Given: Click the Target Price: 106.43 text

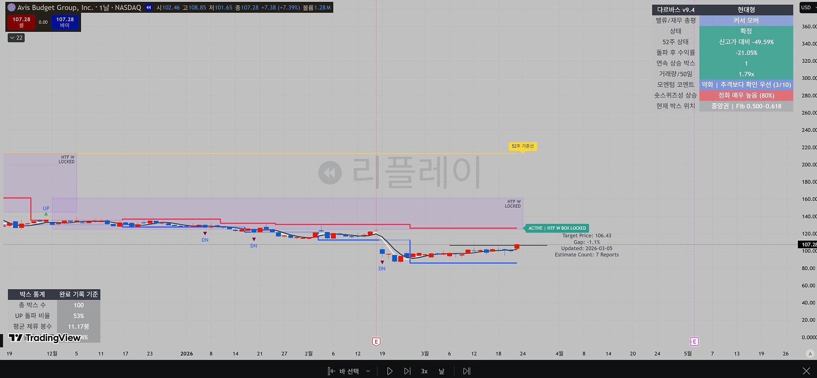Looking at the screenshot, I should [586, 236].
